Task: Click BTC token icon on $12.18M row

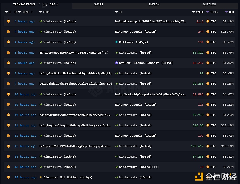Action: click(208, 125)
